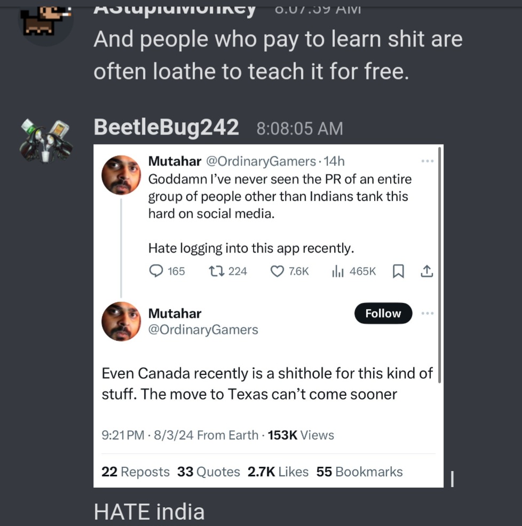Bookmark the first Mutahar tweet
Screen dimensions: 522x526
click(x=398, y=271)
